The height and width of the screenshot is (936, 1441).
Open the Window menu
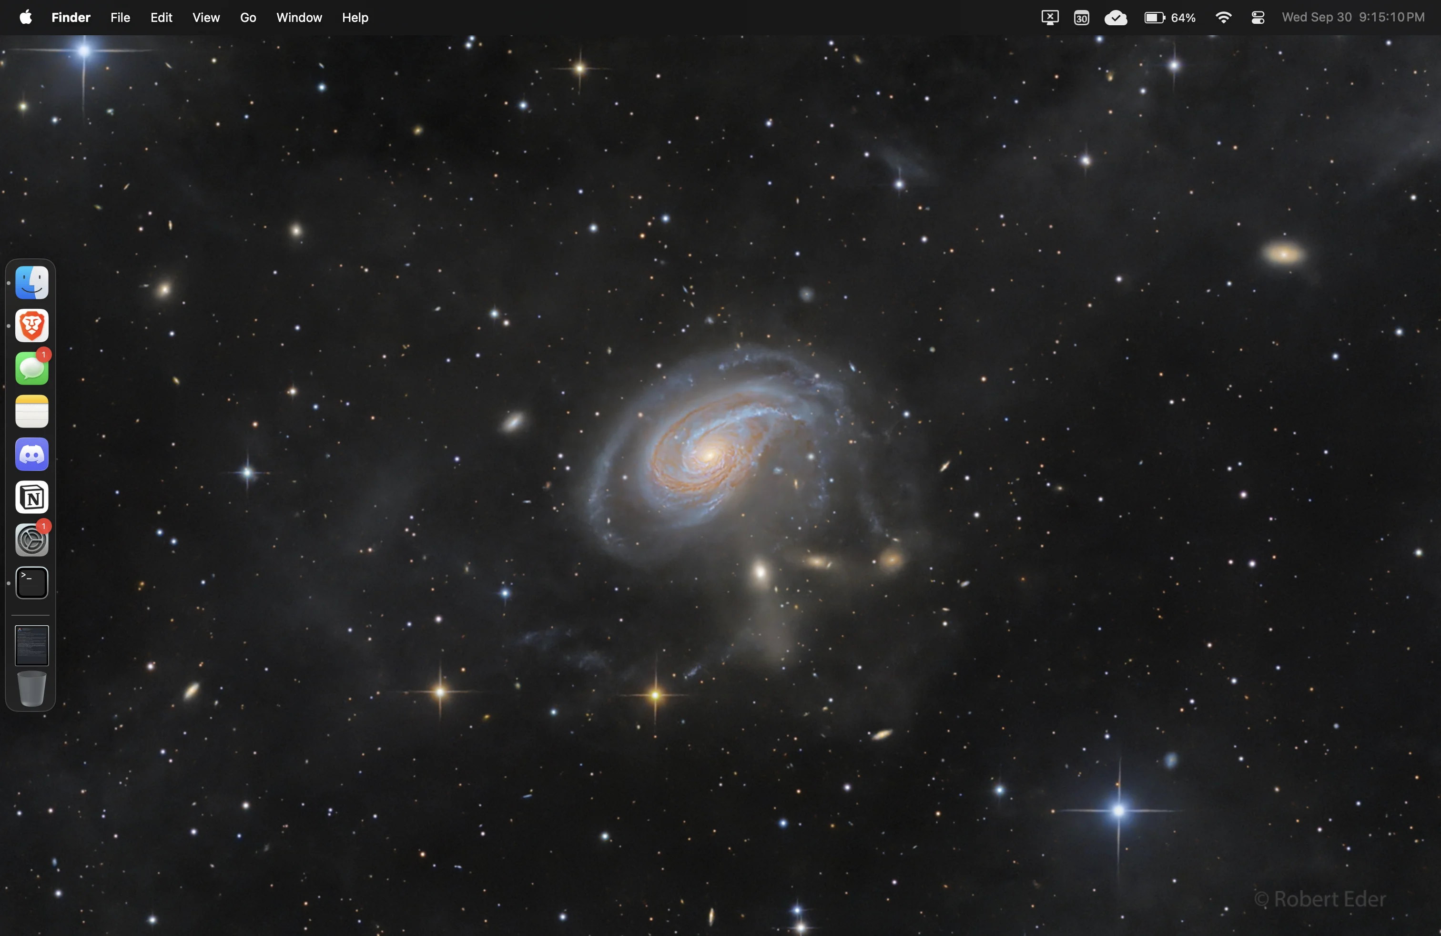tap(299, 18)
